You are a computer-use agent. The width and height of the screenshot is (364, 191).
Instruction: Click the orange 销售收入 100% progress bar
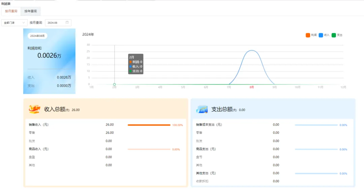pos(149,125)
